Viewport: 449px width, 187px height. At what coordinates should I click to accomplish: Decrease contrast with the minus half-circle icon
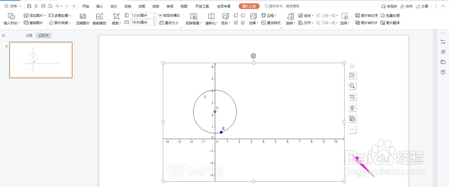[x=243, y=15]
